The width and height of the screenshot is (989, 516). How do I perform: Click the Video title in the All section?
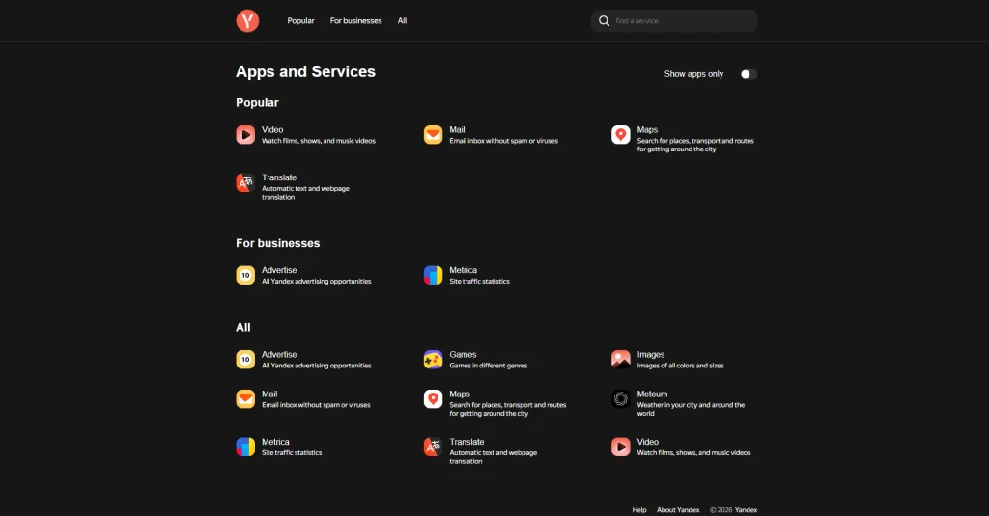click(648, 442)
